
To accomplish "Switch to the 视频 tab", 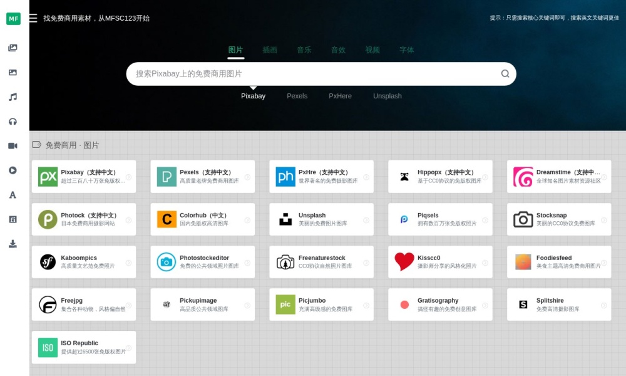I will click(x=372, y=50).
